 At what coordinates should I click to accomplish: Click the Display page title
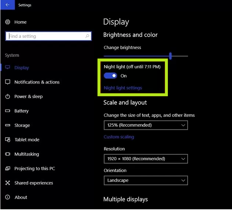point(116,22)
